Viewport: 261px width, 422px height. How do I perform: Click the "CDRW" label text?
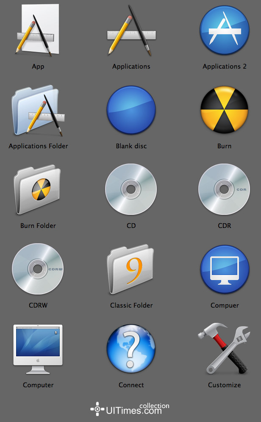point(38,305)
